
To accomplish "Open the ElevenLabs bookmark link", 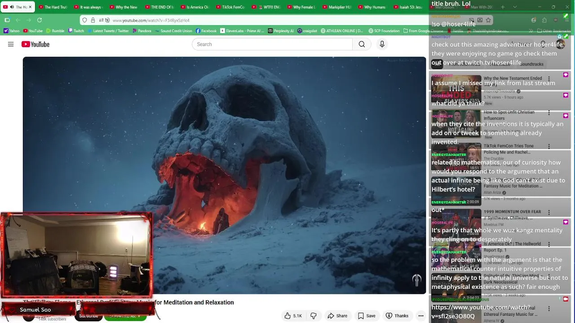I will click(242, 31).
